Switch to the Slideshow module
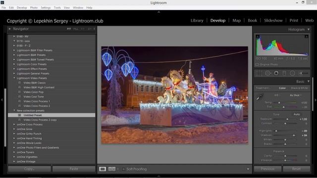The image size is (317, 178). click(273, 21)
